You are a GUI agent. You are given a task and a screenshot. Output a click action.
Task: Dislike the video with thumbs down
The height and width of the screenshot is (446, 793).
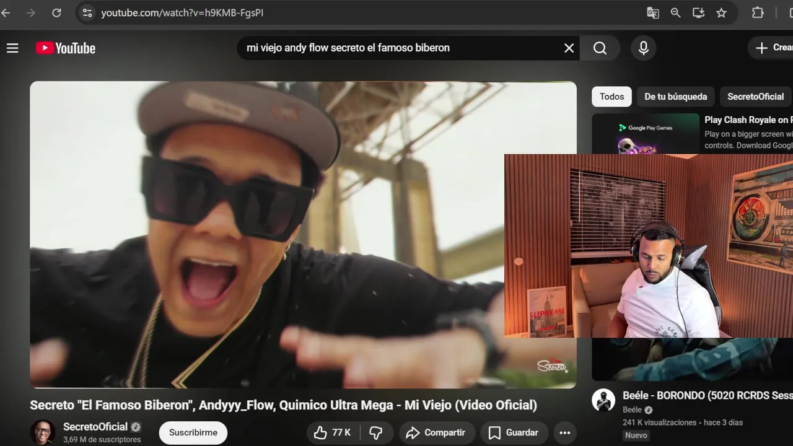coord(376,432)
